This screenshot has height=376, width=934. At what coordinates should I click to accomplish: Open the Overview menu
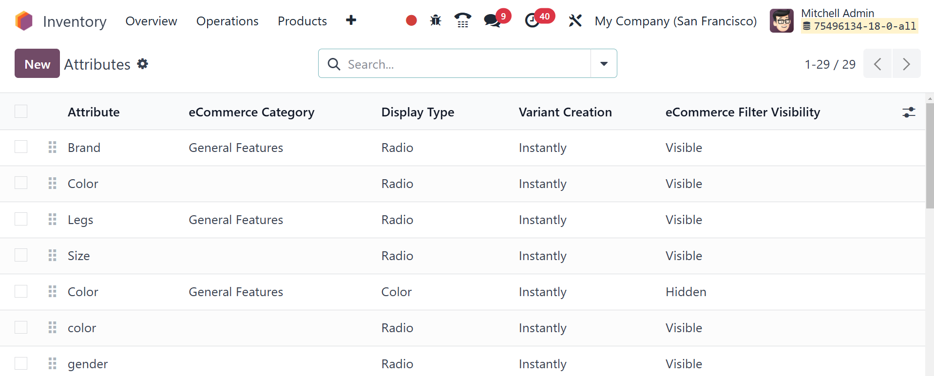(x=151, y=21)
